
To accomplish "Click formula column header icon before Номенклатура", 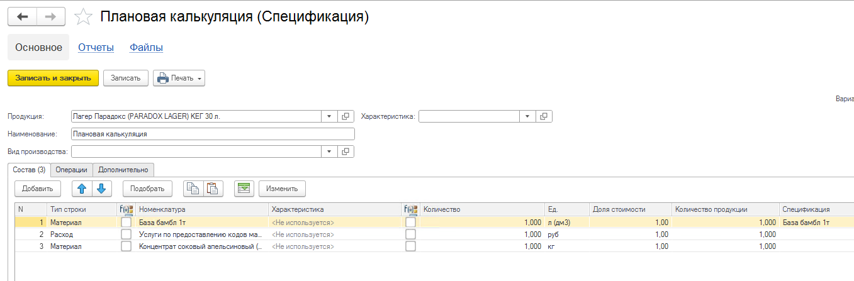I will pos(126,209).
